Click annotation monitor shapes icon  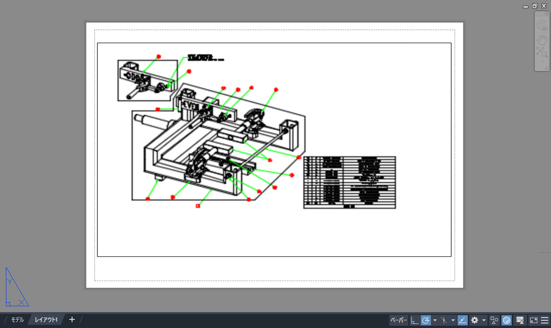(494, 320)
